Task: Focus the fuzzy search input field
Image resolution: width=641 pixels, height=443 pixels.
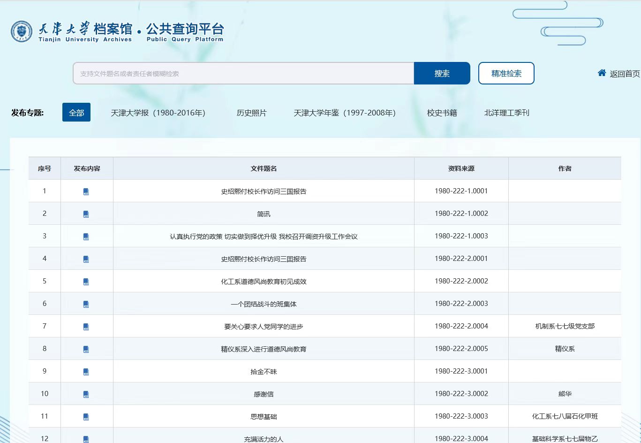Action: click(x=243, y=73)
